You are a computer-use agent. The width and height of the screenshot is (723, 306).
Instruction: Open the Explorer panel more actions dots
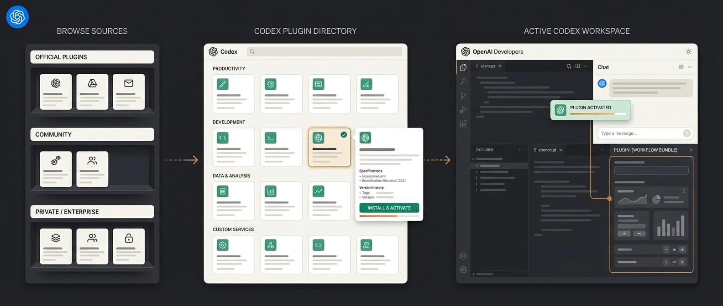pos(521,150)
